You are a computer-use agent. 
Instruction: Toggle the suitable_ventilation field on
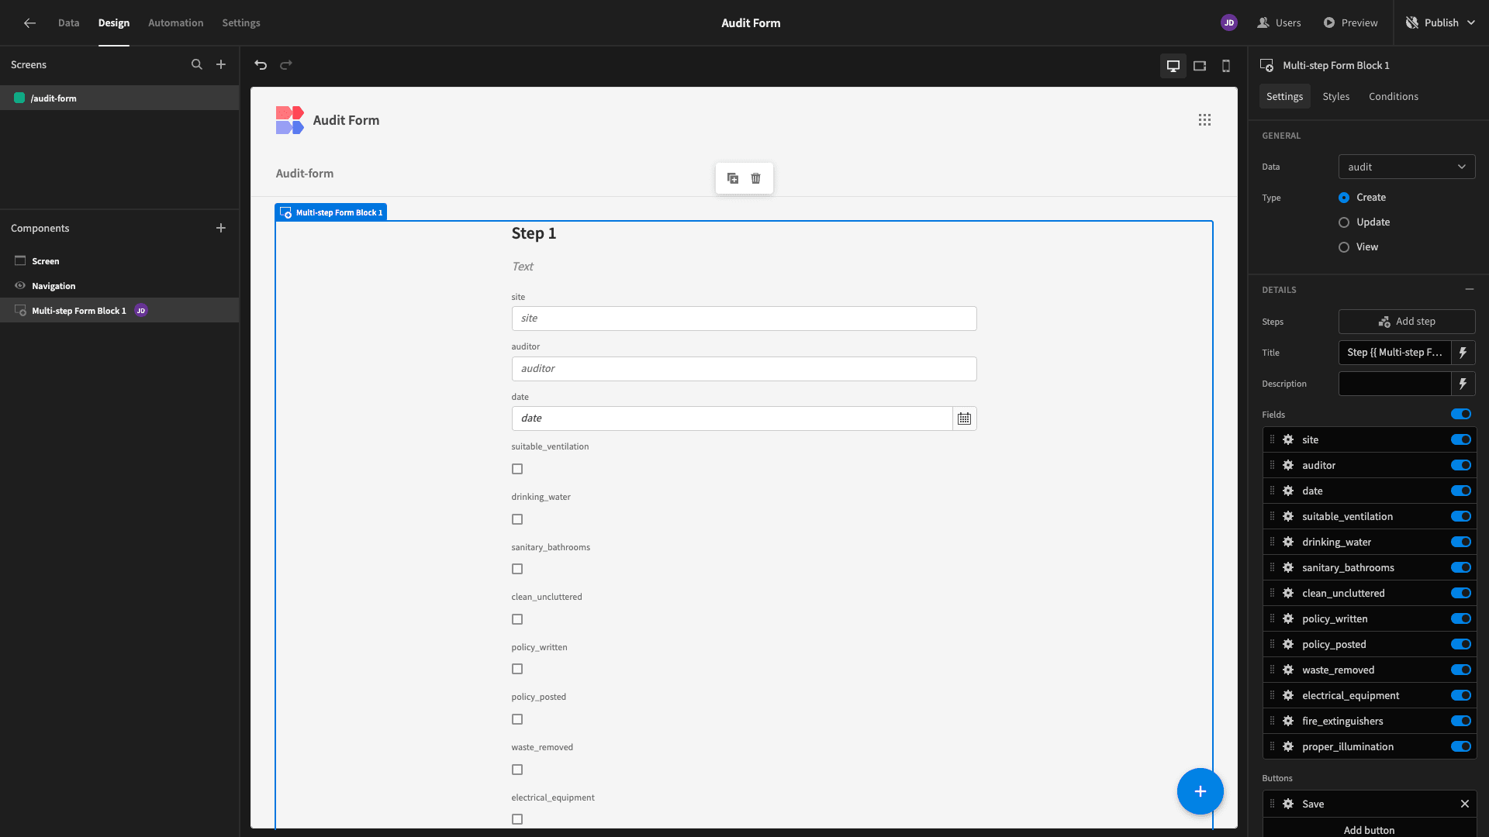click(x=1461, y=516)
